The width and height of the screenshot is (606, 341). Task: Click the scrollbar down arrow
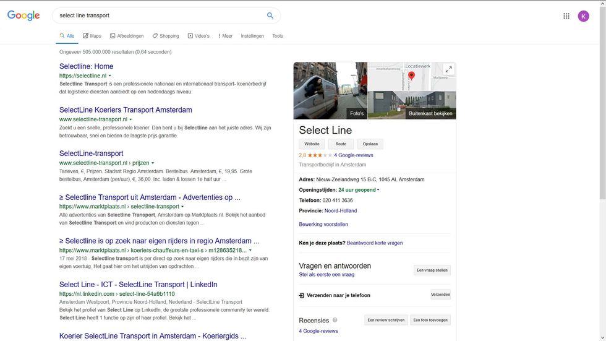pos(602,337)
